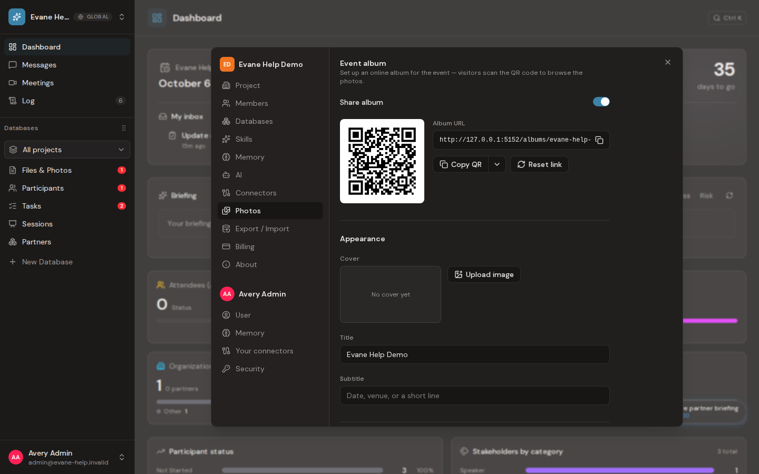Viewport: 759px width, 474px height.
Task: Turn off the Share album switch
Action: (601, 102)
